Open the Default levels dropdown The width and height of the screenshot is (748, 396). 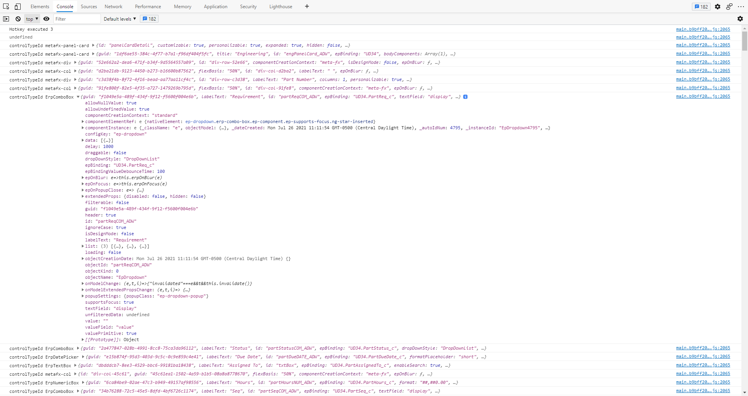coord(120,19)
